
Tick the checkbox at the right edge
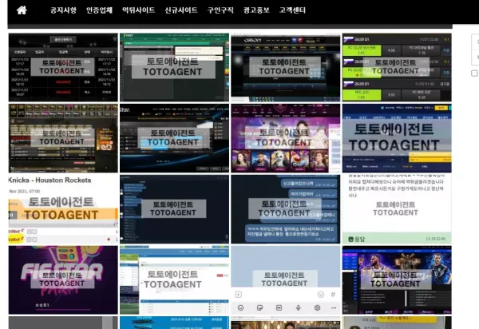tap(474, 73)
